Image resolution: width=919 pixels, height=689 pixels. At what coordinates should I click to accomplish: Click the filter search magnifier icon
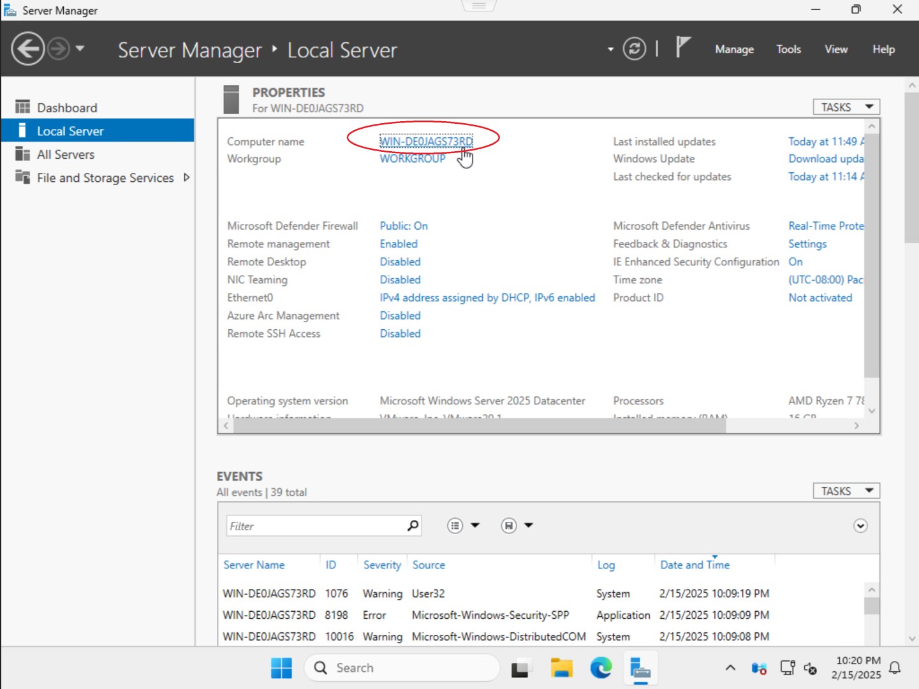413,525
